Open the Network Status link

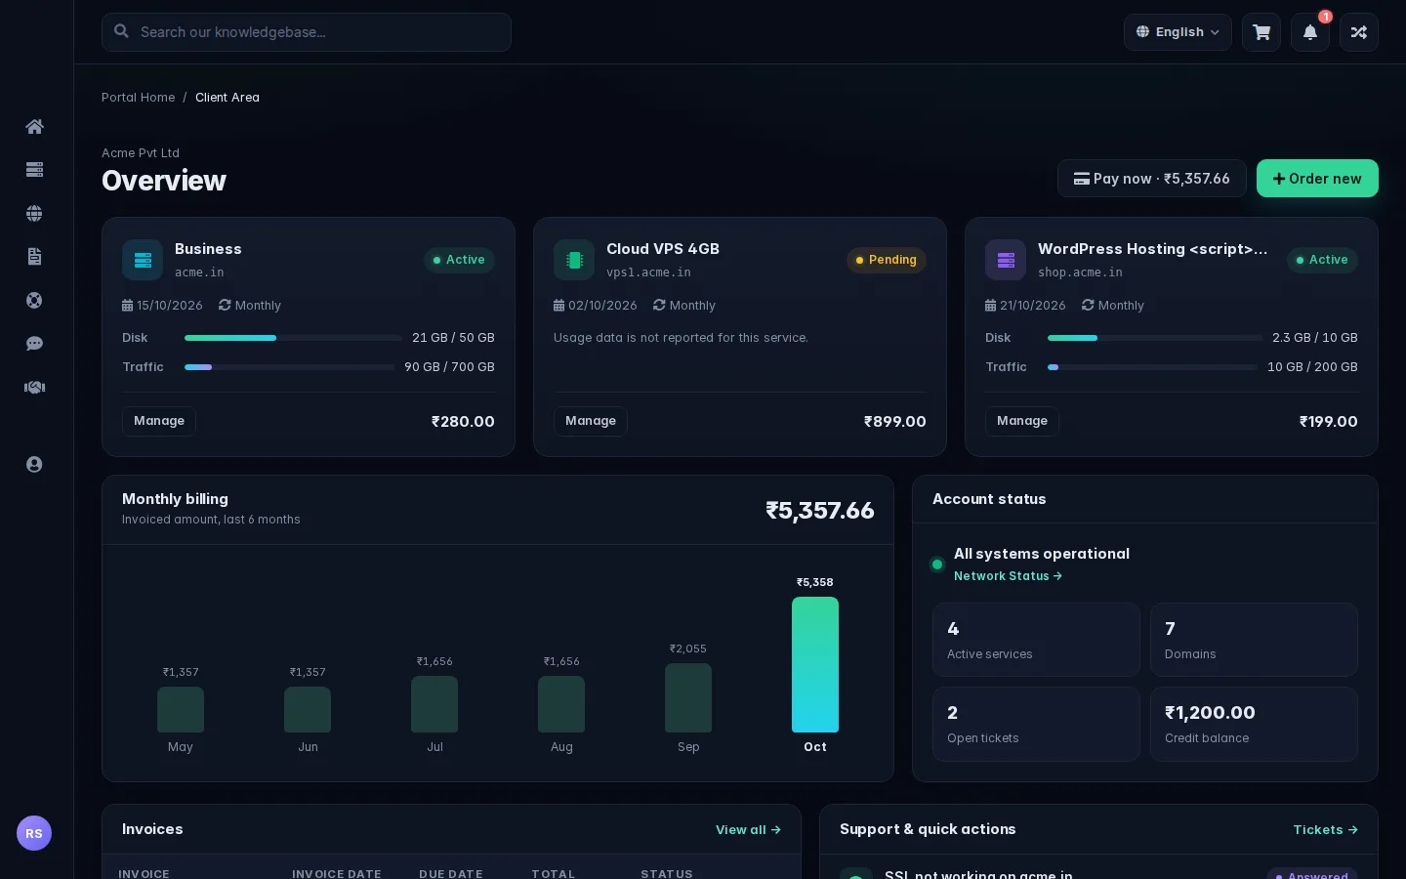point(1008,576)
